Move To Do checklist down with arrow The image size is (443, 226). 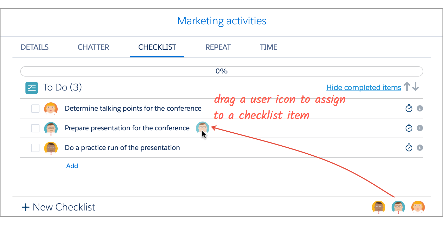(x=415, y=87)
